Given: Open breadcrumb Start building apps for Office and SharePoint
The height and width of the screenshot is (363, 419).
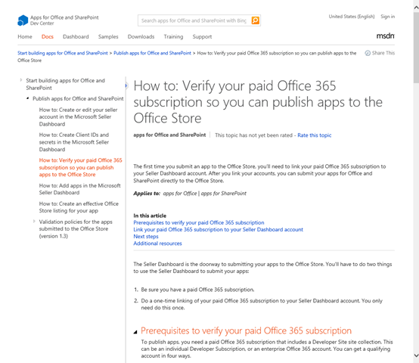Looking at the screenshot, I should (63, 53).
